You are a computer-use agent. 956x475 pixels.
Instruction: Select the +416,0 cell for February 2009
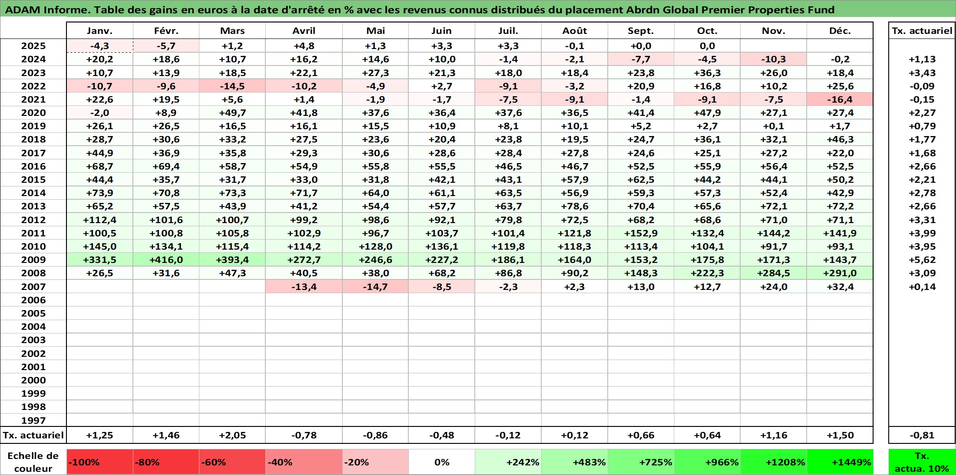[166, 260]
